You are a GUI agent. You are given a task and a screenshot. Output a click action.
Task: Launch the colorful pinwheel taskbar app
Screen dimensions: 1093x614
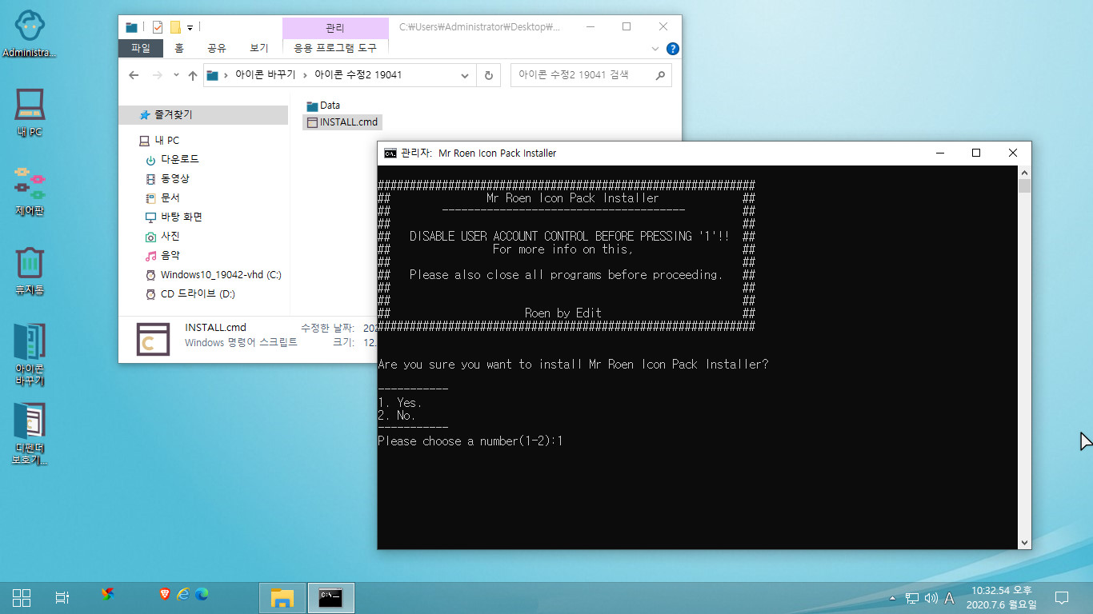108,594
